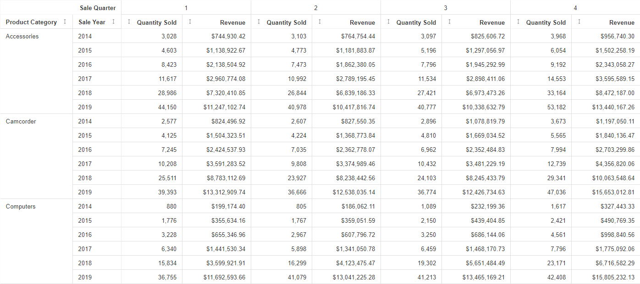Select the Computers row category

(21, 206)
